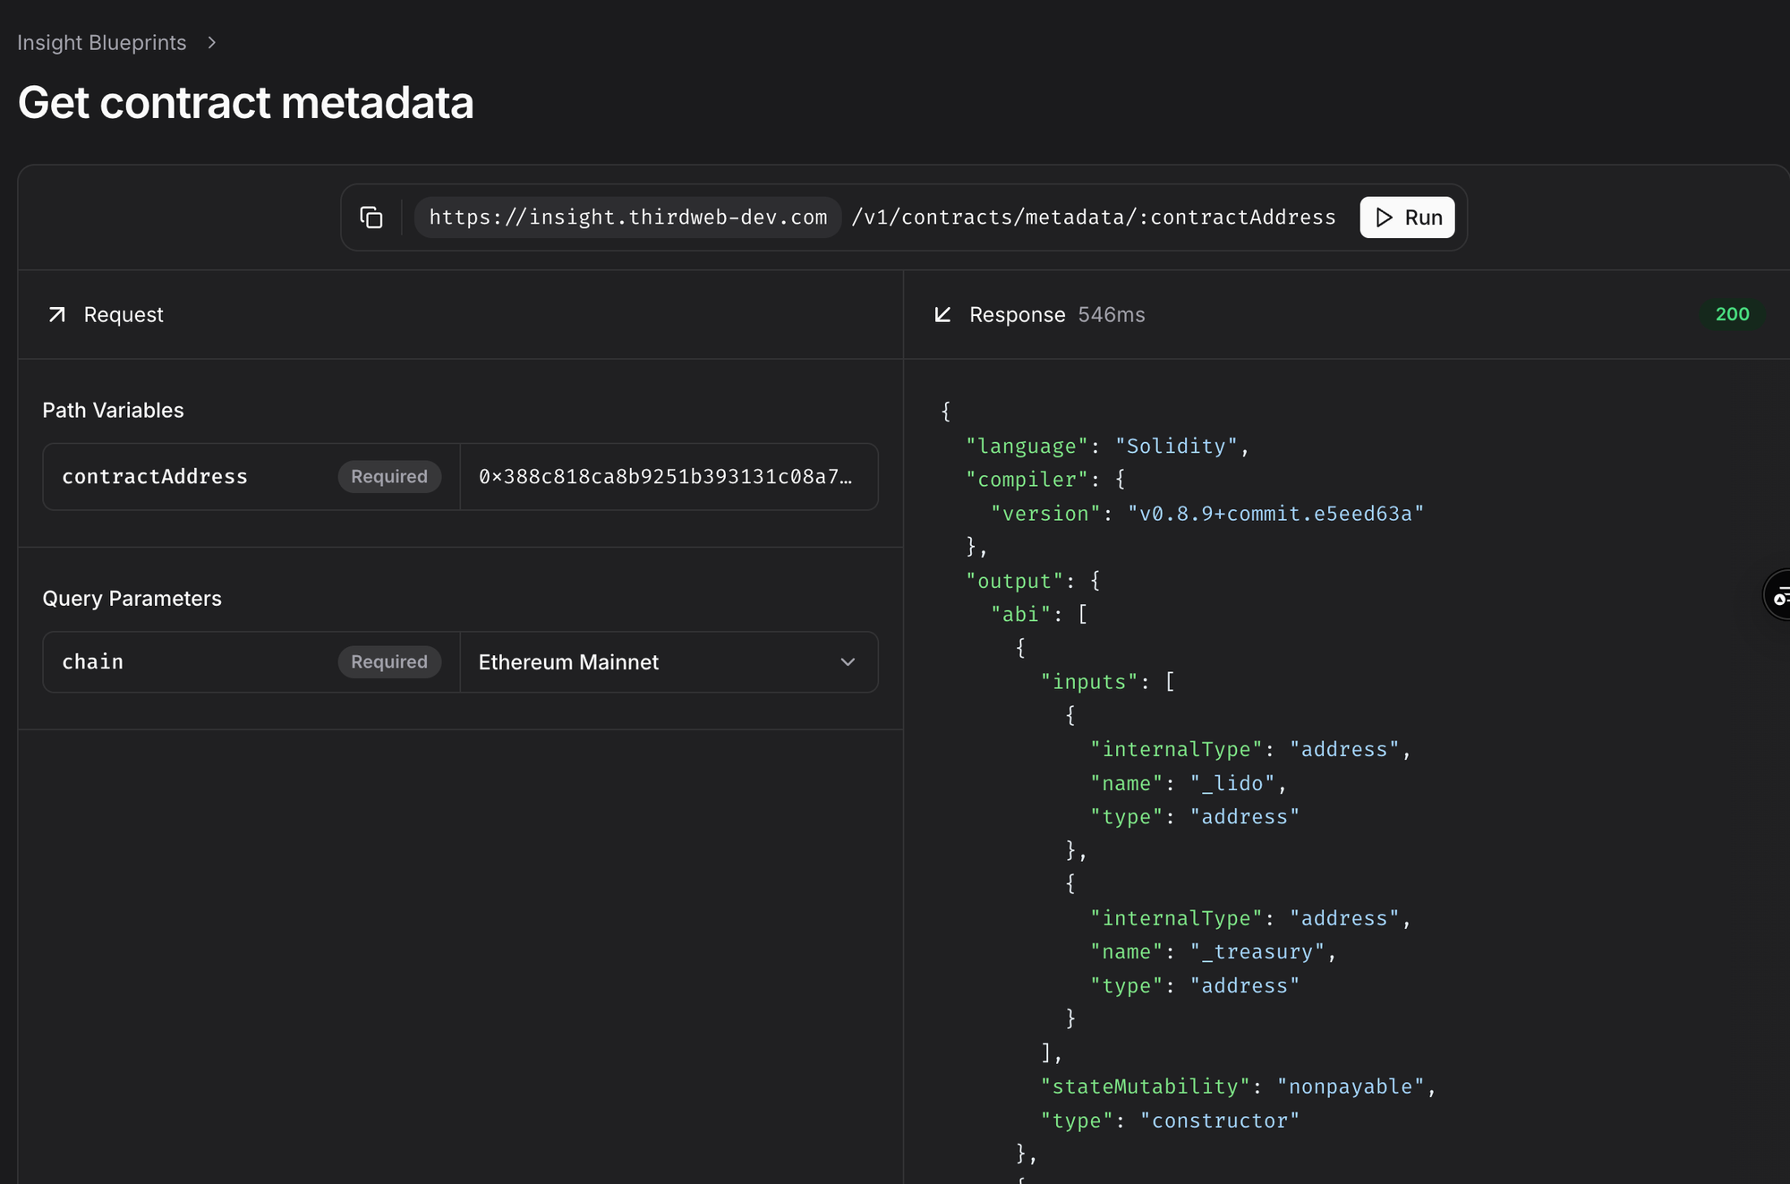Viewport: 1790px width, 1184px height.
Task: Go to the Insight Blueprints breadcrumb
Action: (x=102, y=43)
